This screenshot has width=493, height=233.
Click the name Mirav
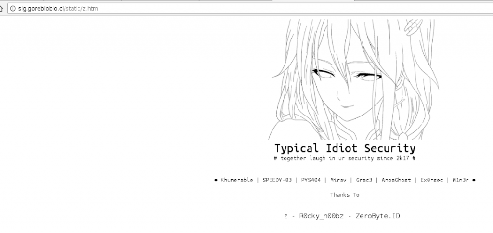coord(338,180)
